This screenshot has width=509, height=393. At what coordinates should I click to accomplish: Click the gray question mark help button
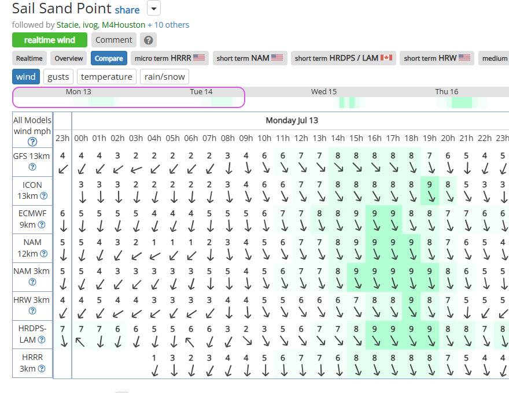tap(148, 40)
